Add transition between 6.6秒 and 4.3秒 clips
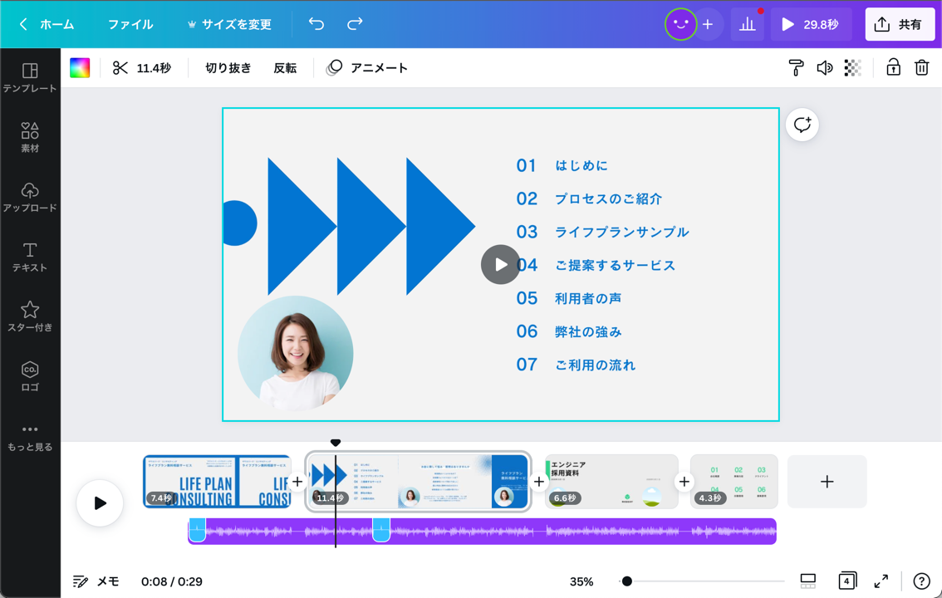 pyautogui.click(x=684, y=482)
